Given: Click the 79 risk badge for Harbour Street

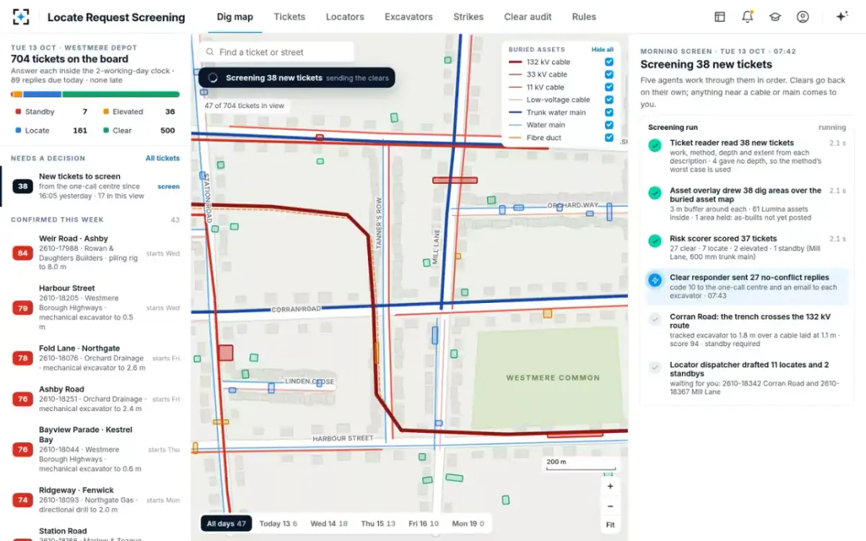Looking at the screenshot, I should click(22, 308).
